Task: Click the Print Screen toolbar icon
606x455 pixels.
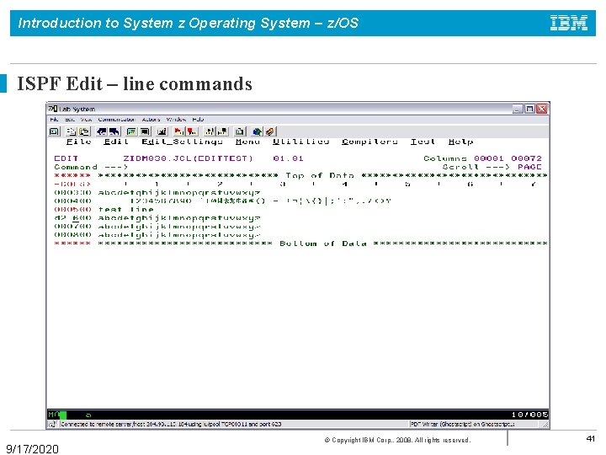Action: pyautogui.click(x=55, y=131)
